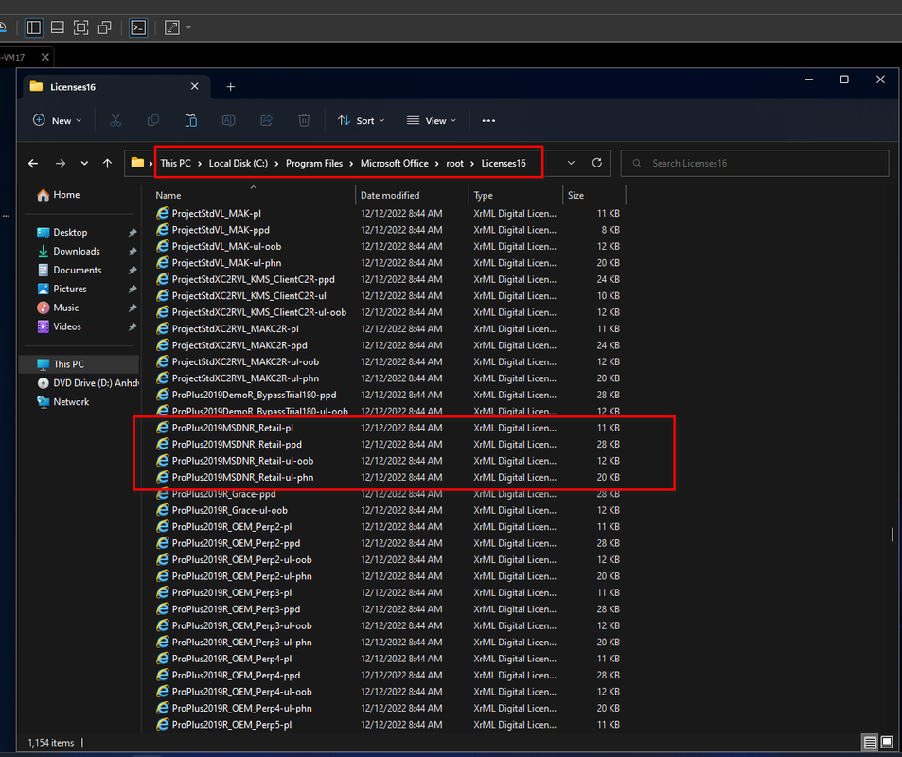Switch to large thumbnails view icon
The height and width of the screenshot is (757, 902).
pos(887,742)
